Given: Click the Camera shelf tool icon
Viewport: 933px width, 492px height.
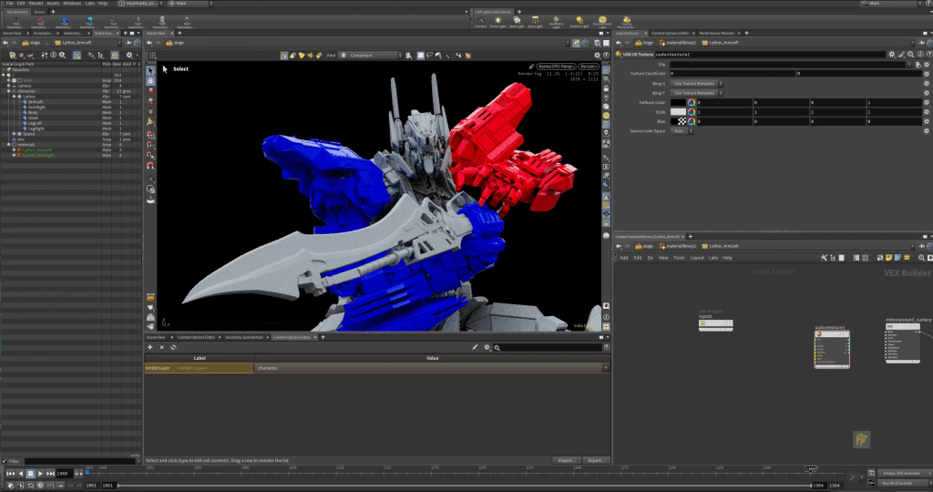Looking at the screenshot, I should [480, 21].
